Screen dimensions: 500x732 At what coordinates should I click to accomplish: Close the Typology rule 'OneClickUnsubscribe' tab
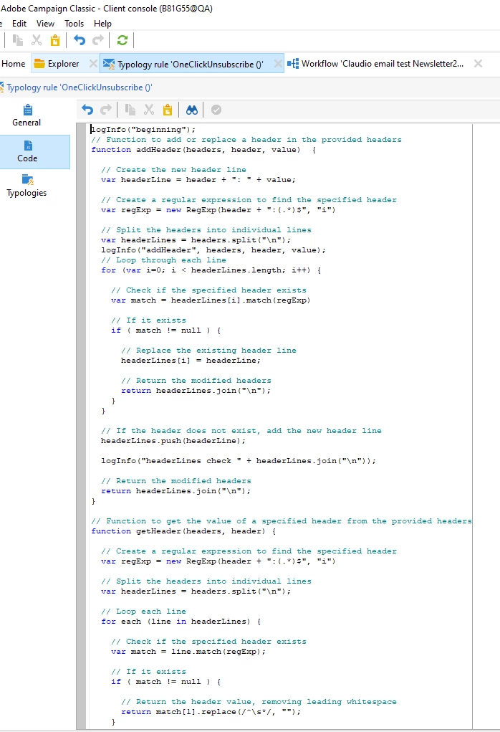tap(278, 64)
